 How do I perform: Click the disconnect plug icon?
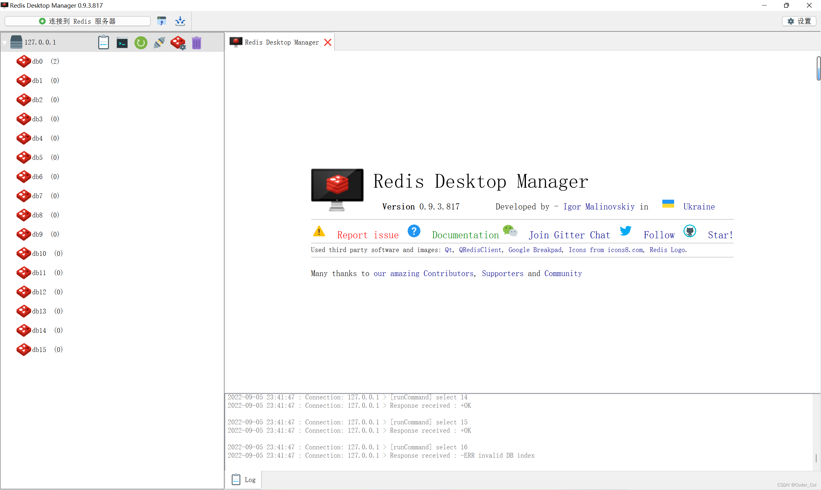[159, 43]
